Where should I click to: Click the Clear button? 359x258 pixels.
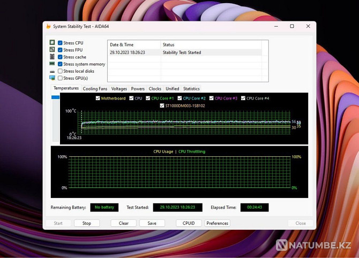[124, 223]
